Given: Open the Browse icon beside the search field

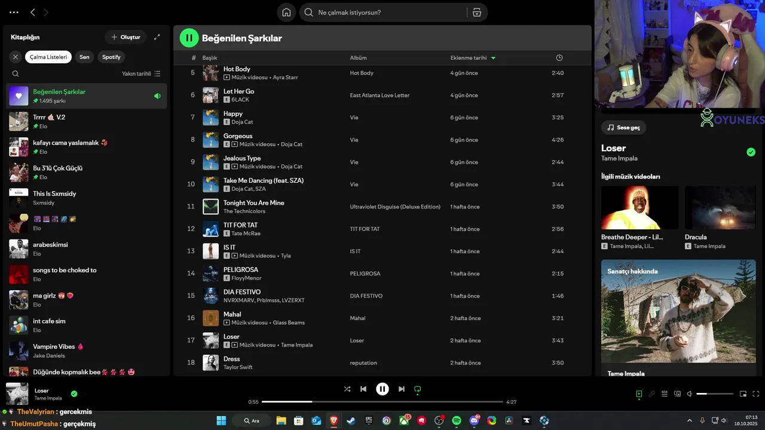Looking at the screenshot, I should pos(476,13).
